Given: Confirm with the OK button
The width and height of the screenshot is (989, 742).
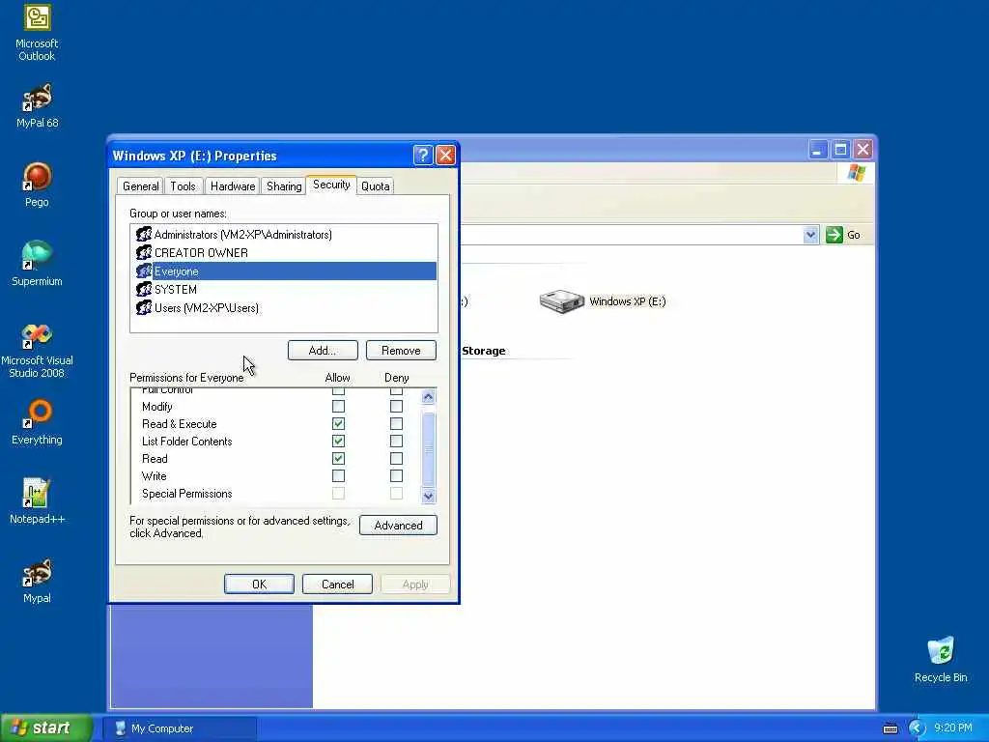Looking at the screenshot, I should pyautogui.click(x=259, y=585).
